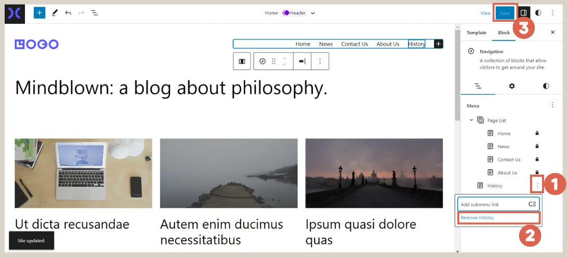Click Remove History in the popup
This screenshot has width=568, height=258.
pyautogui.click(x=498, y=218)
